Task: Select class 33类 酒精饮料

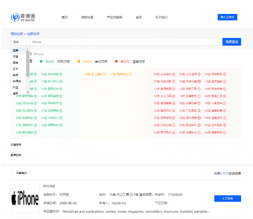Action: pos(26,125)
